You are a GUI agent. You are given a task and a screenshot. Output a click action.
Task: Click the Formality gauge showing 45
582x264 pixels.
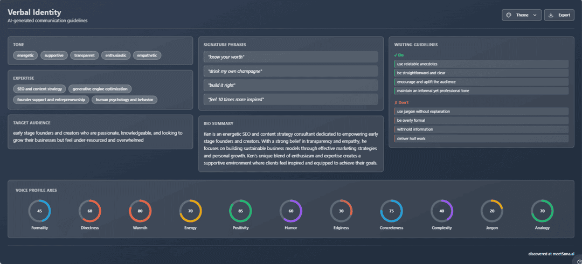[x=39, y=211]
